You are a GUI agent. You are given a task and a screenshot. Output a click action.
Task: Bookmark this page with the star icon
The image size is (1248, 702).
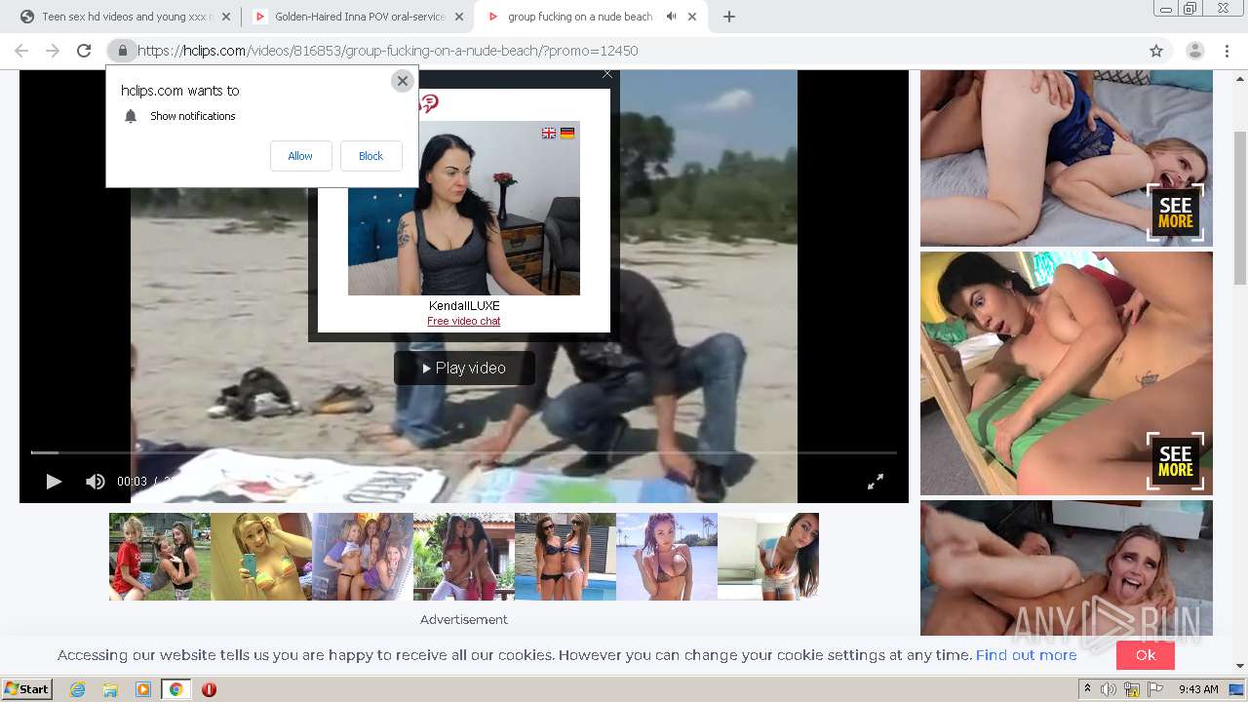pos(1156,51)
